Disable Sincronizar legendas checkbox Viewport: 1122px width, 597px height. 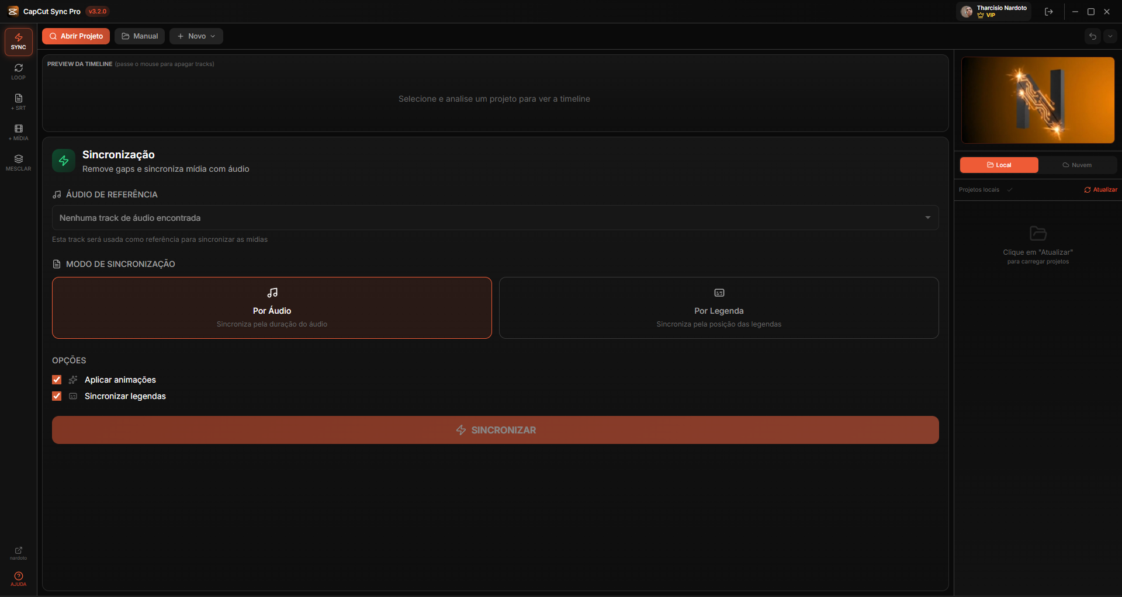coord(57,396)
